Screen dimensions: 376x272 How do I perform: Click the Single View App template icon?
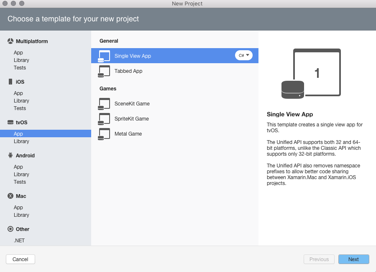(104, 55)
